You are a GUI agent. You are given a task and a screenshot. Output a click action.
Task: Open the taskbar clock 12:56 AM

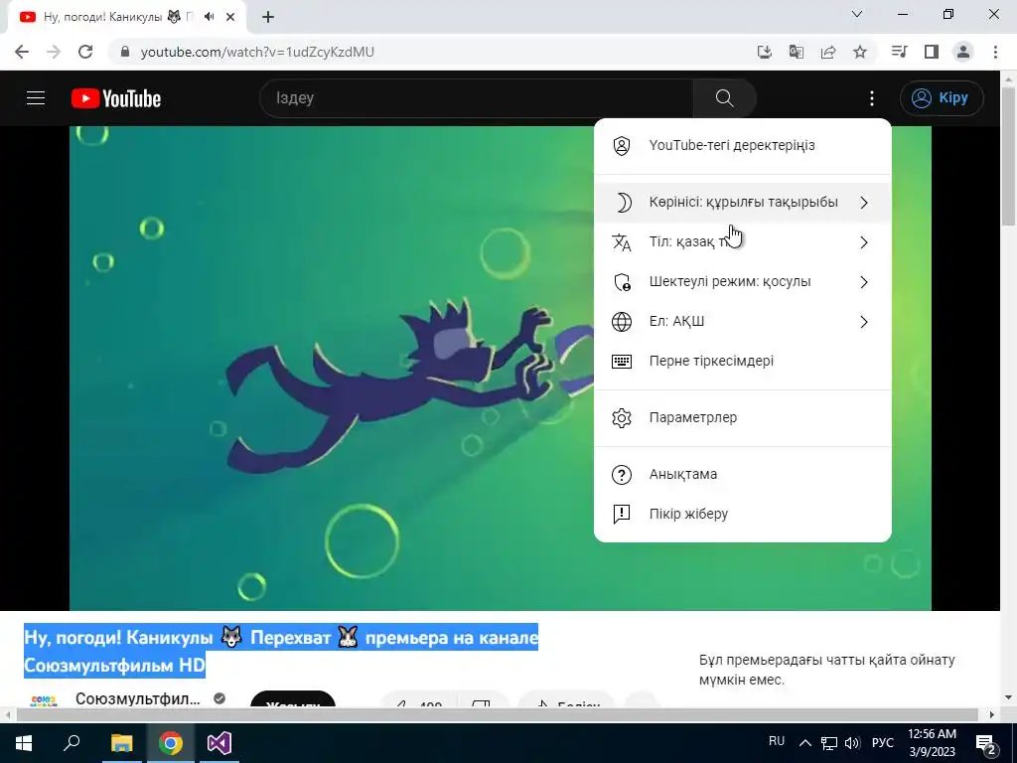tap(932, 743)
